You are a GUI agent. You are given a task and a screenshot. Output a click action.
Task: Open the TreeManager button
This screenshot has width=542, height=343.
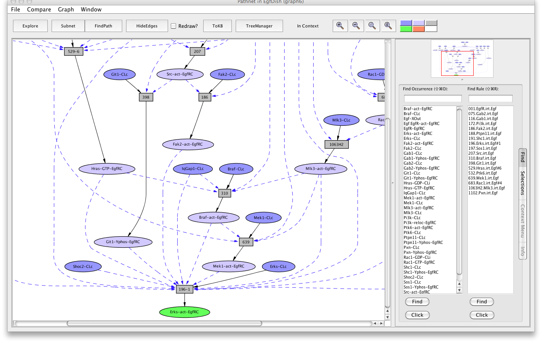coord(259,26)
